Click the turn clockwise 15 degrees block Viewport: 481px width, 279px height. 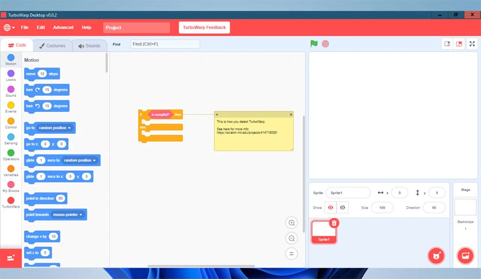(47, 90)
